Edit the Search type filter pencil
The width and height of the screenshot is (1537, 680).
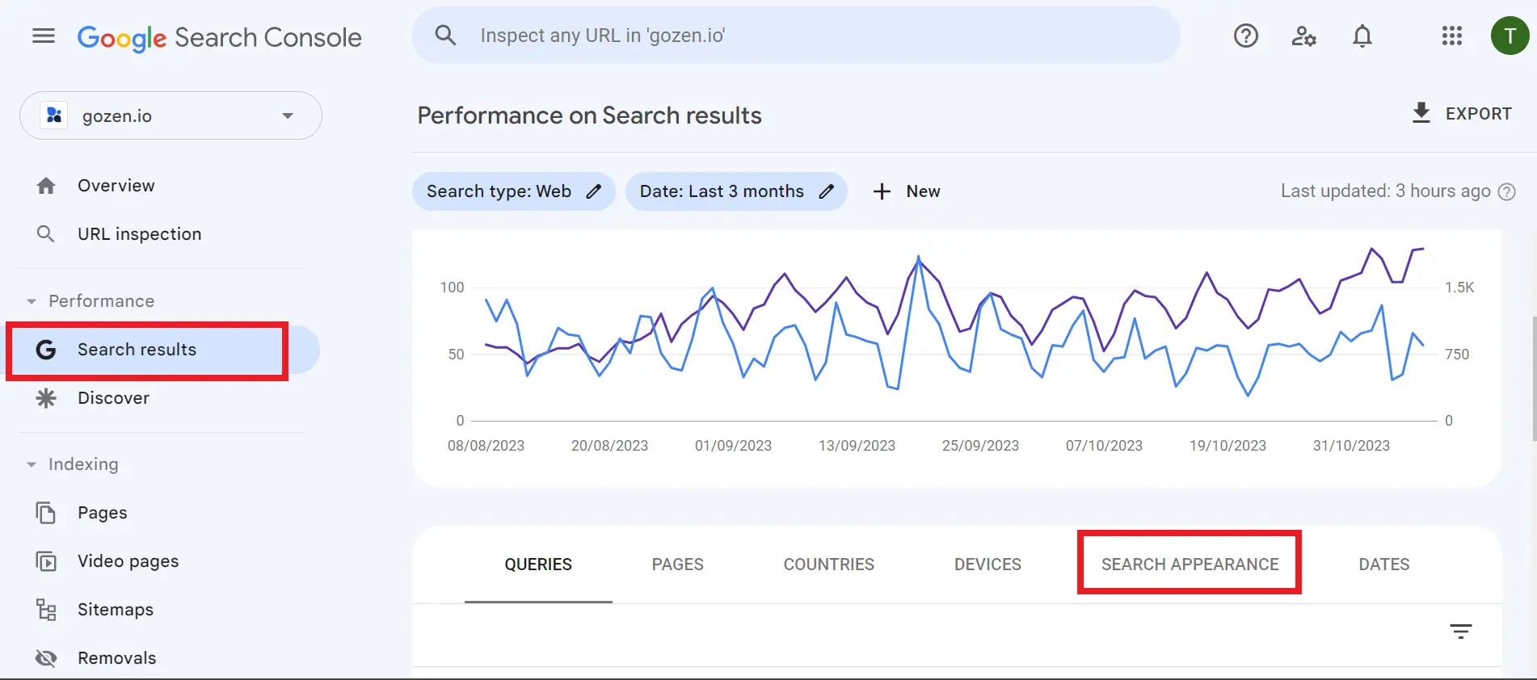[594, 191]
